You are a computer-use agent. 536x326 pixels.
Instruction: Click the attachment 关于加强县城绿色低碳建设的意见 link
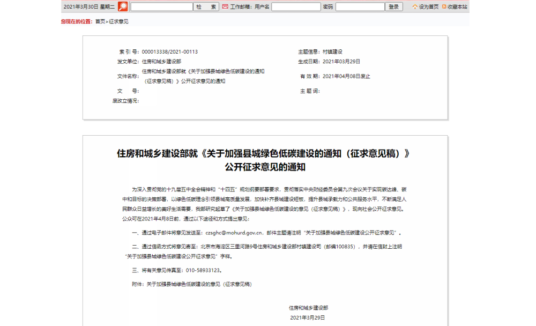pyautogui.click(x=199, y=284)
